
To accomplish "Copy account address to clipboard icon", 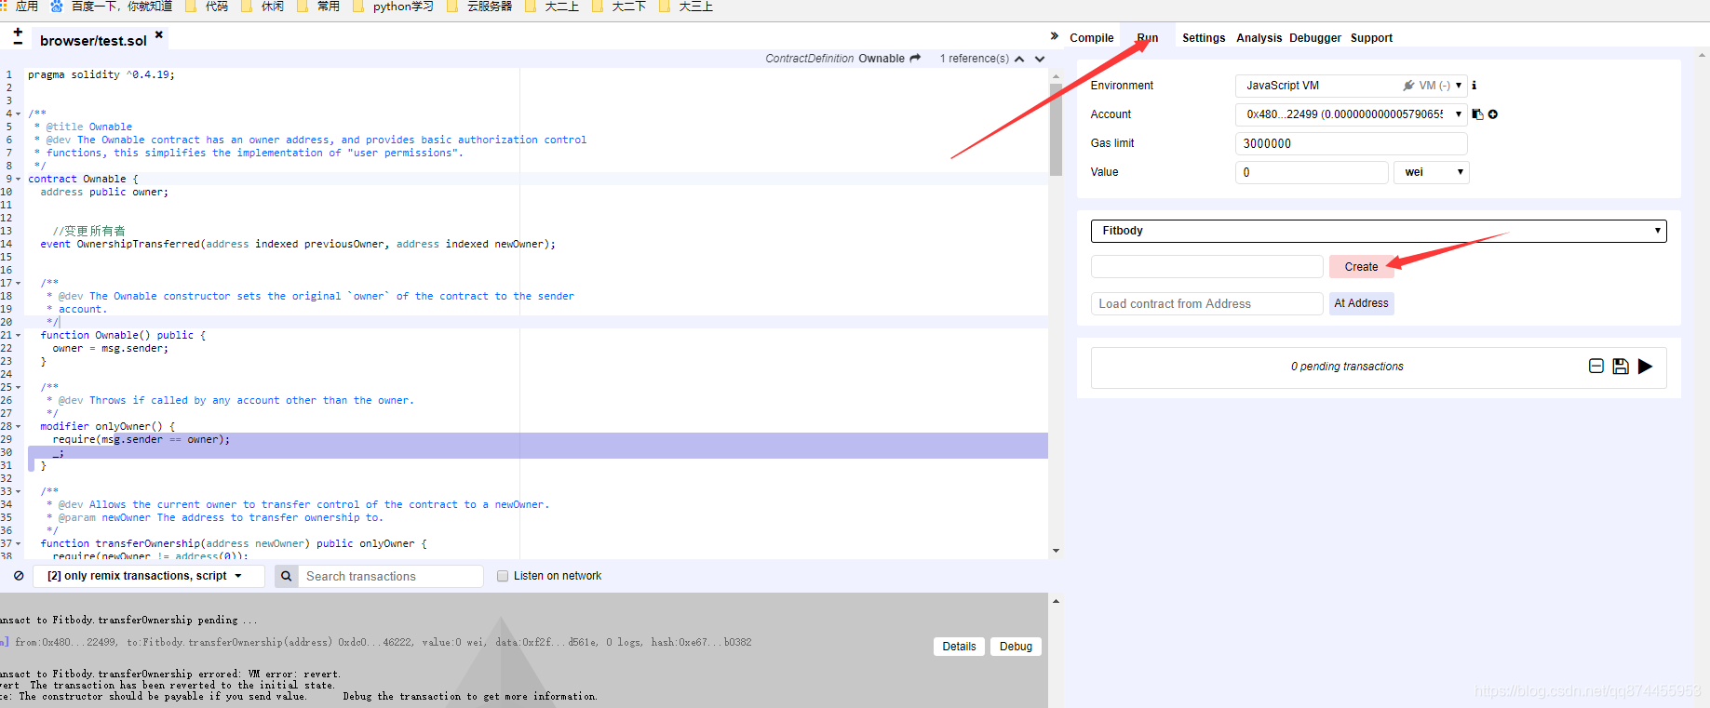I will point(1477,114).
